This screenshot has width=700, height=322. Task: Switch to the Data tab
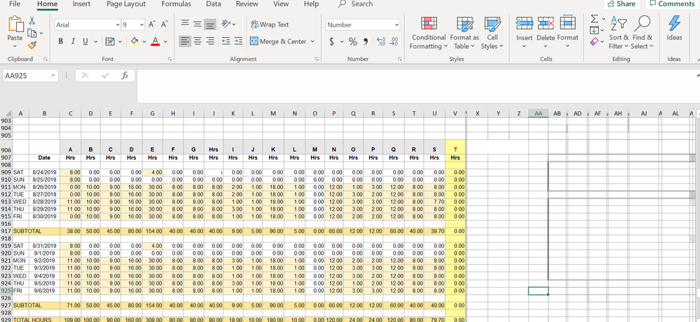pyautogui.click(x=214, y=4)
